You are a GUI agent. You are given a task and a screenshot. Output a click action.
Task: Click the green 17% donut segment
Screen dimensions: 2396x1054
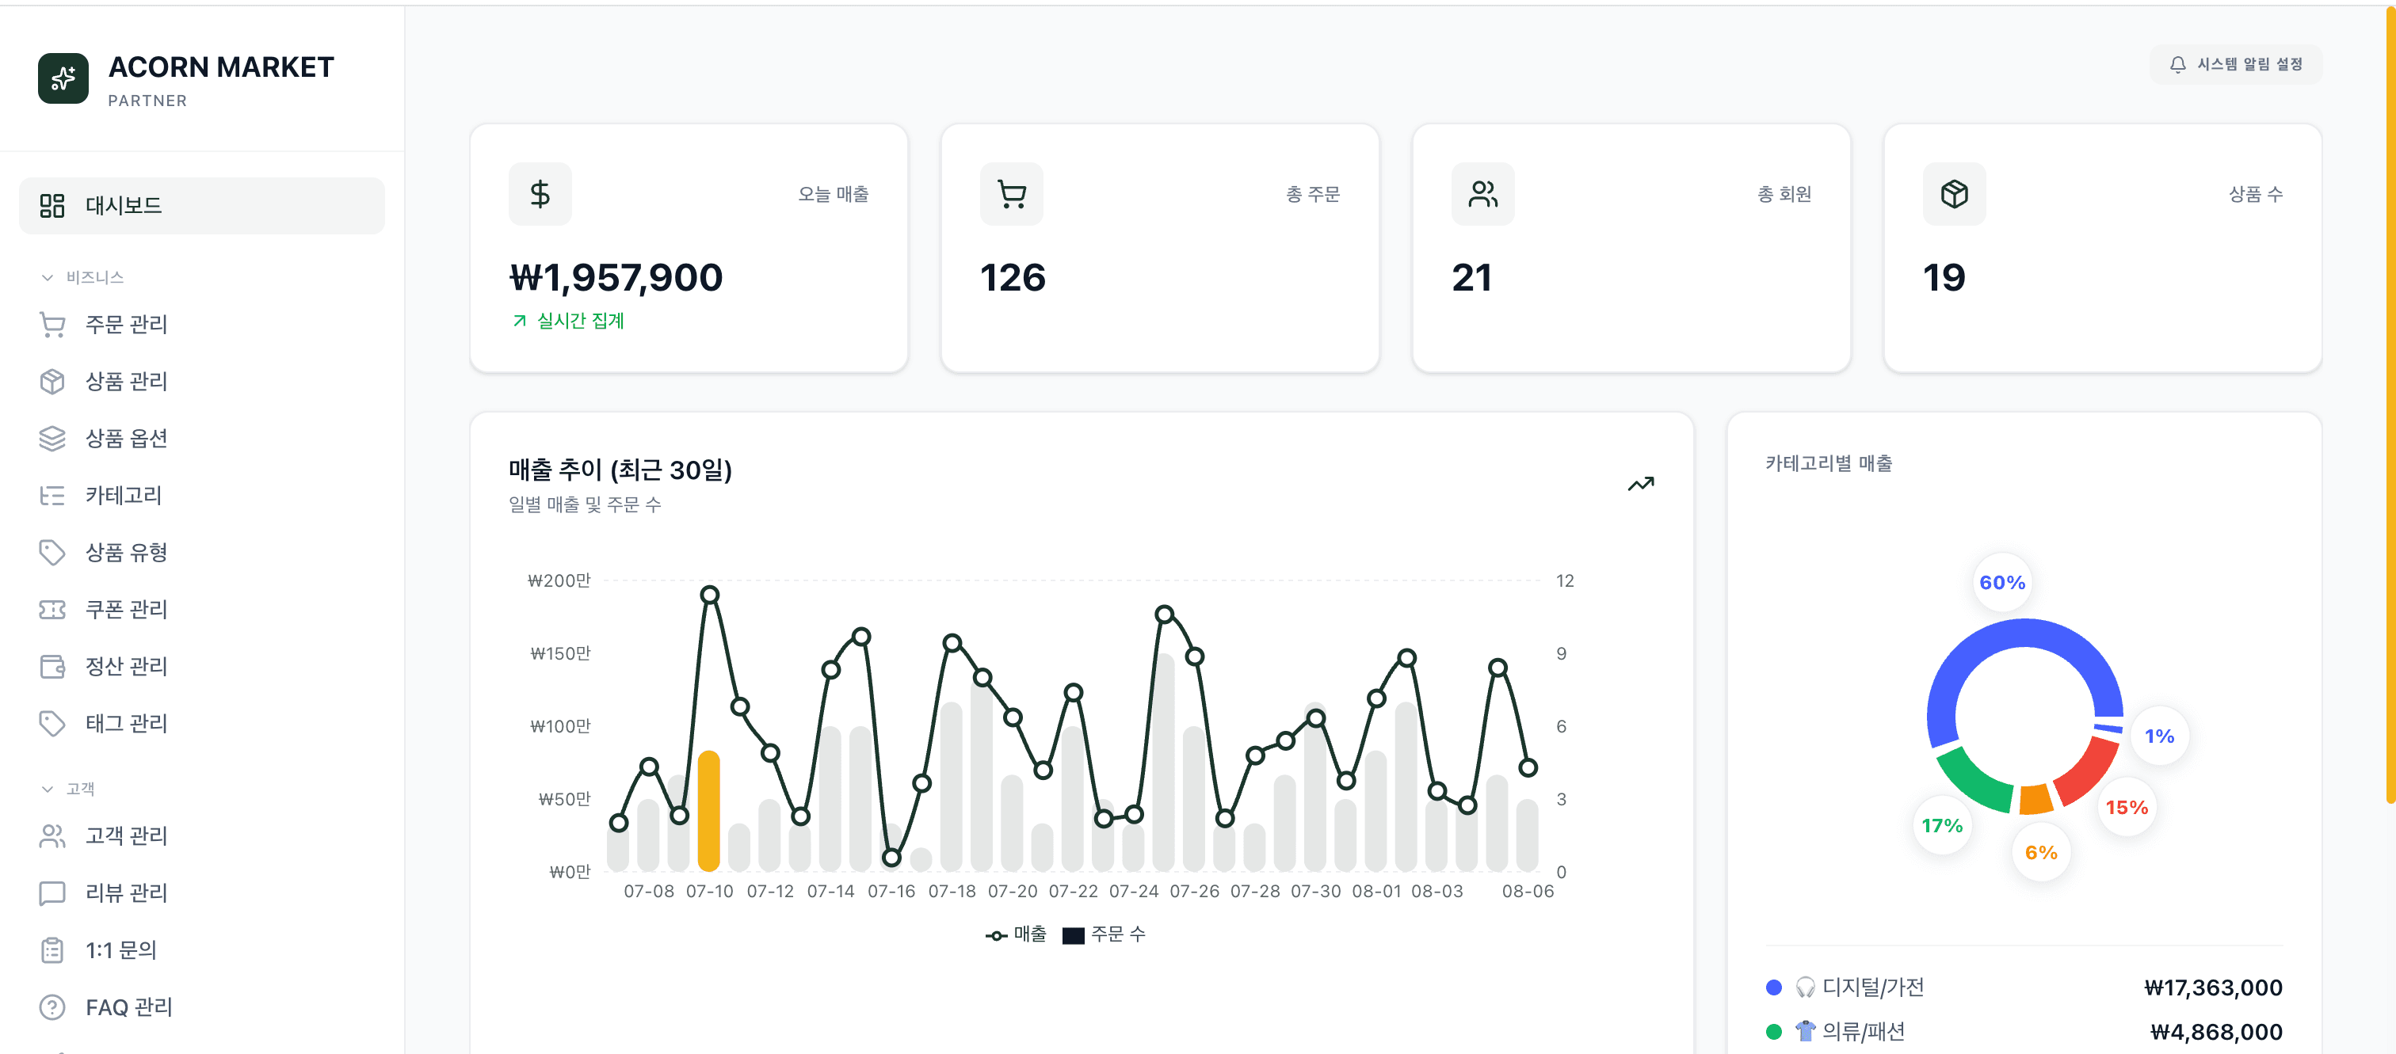pos(1973,782)
